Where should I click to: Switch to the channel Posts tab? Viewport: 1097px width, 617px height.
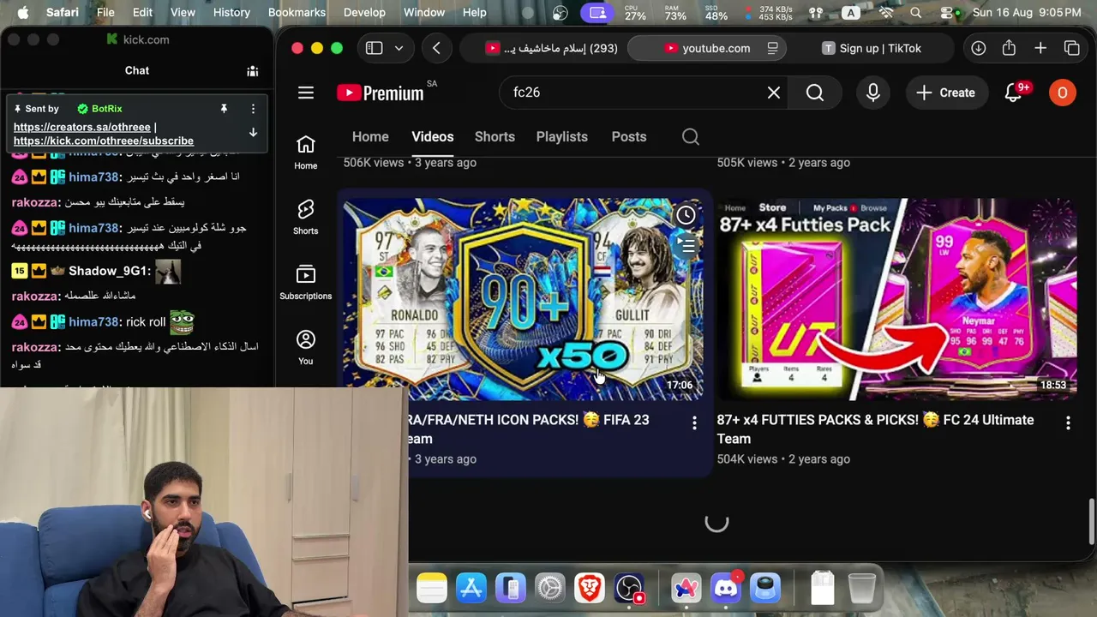point(629,137)
